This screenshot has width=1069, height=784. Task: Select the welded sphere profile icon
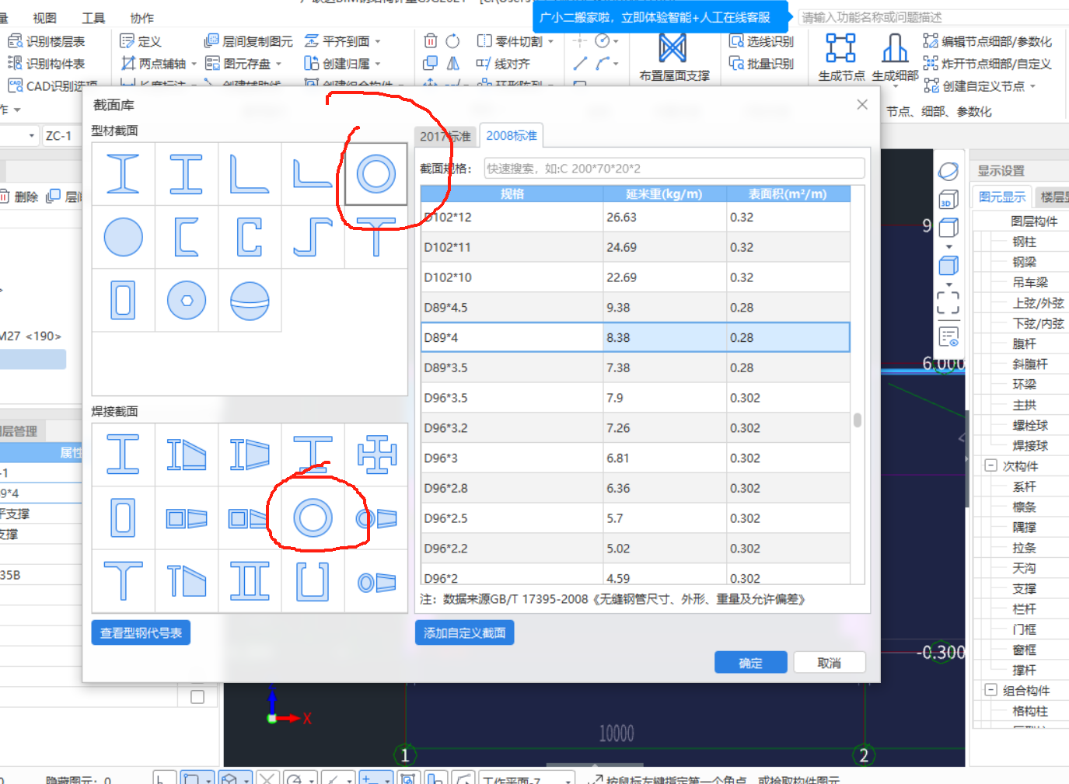[x=250, y=301]
